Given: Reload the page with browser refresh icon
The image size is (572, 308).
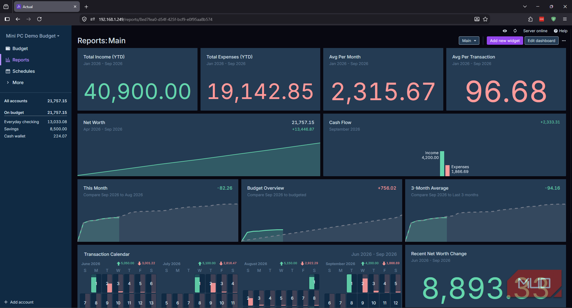Looking at the screenshot, I should coord(39,19).
